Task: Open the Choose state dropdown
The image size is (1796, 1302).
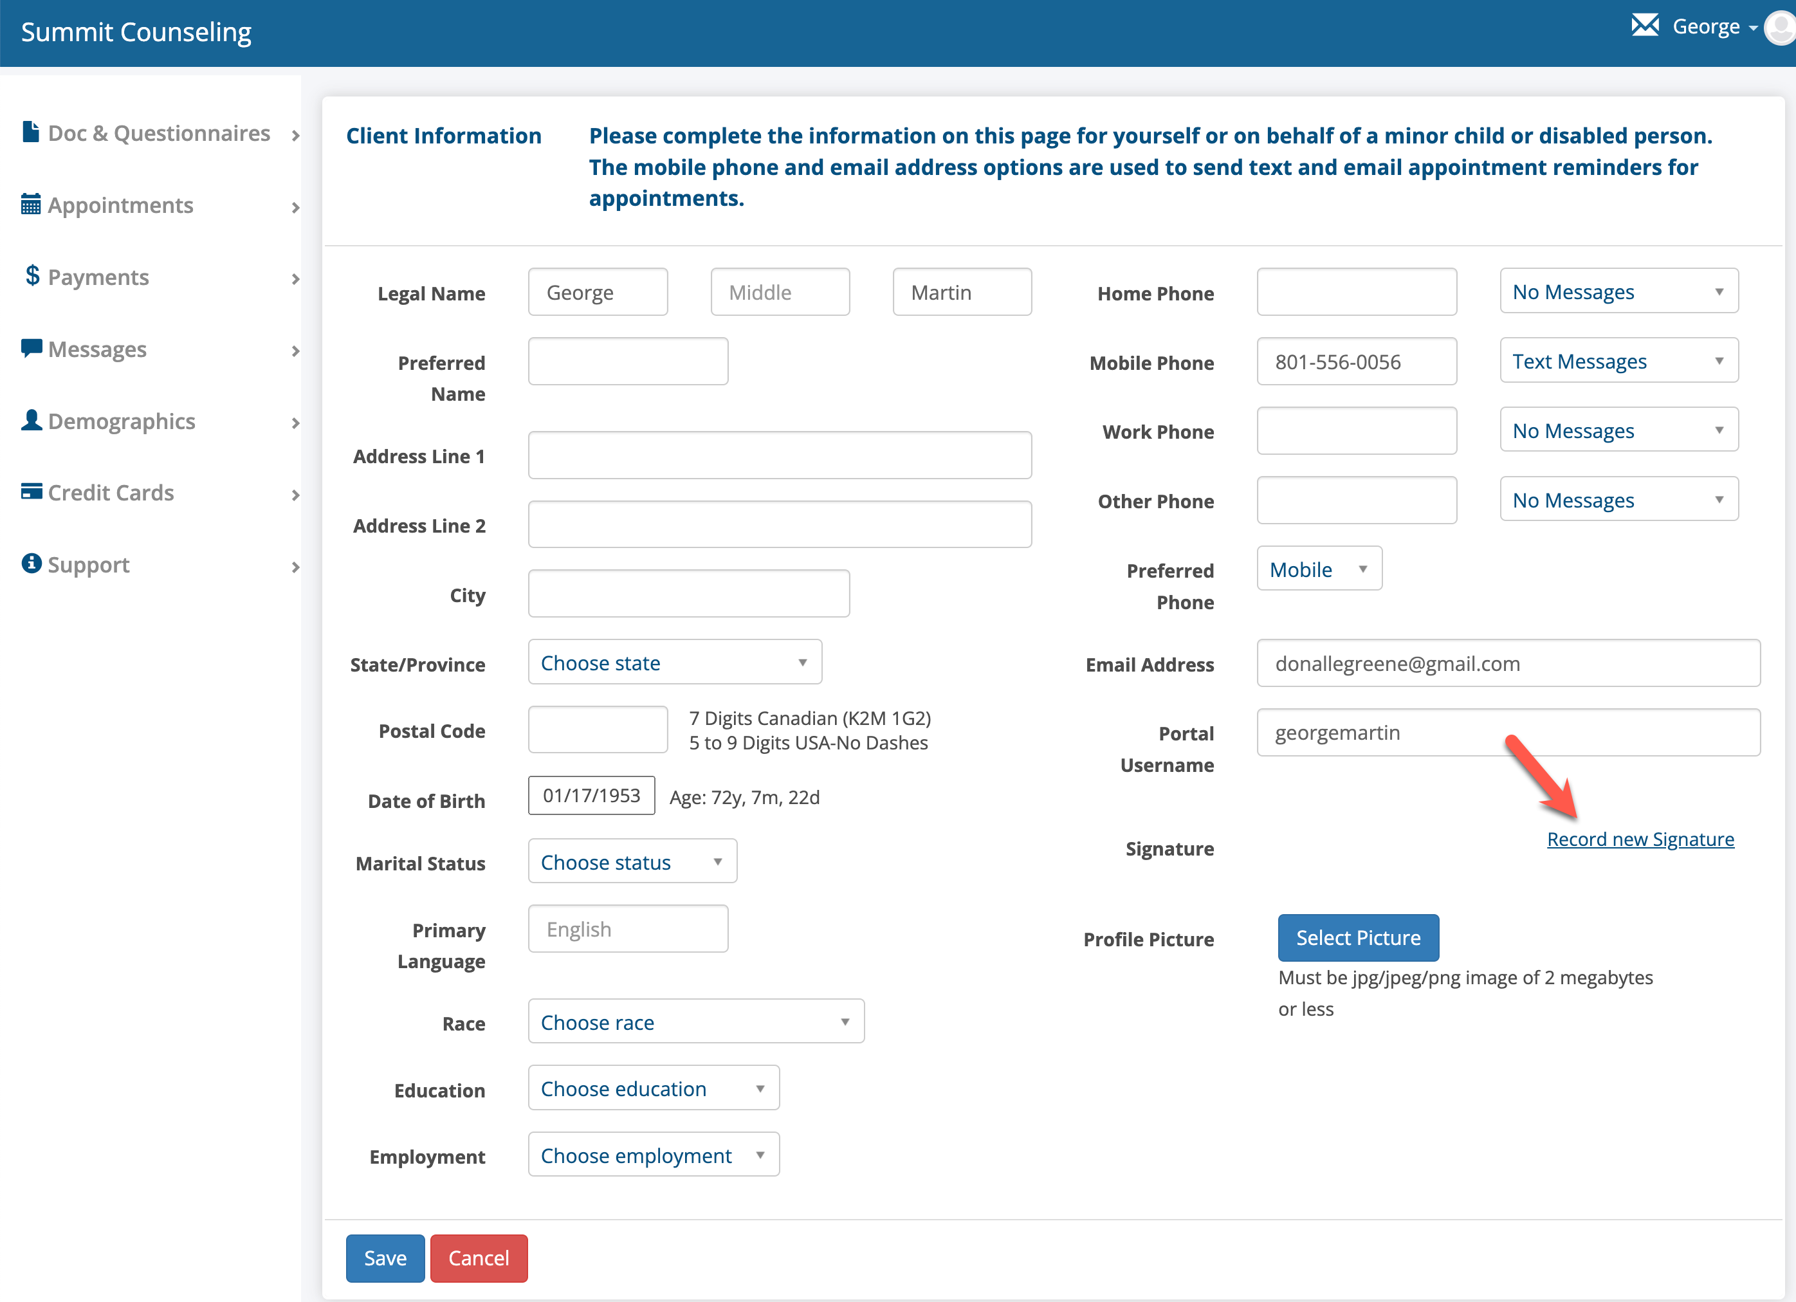Action: [675, 662]
